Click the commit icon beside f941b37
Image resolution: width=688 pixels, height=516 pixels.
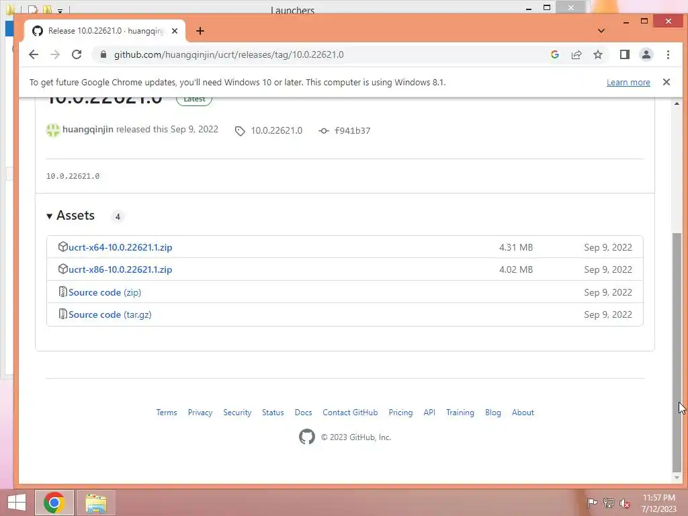323,131
